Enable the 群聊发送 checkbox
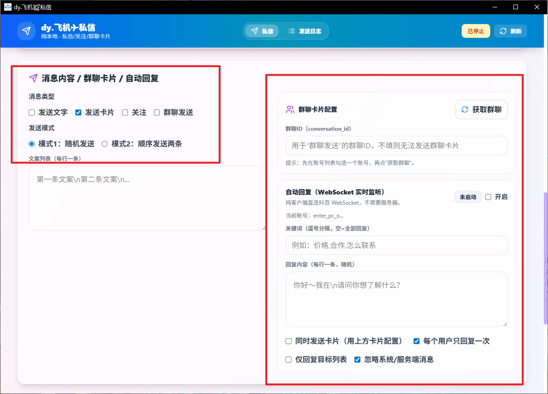Image resolution: width=548 pixels, height=394 pixels. tap(157, 112)
